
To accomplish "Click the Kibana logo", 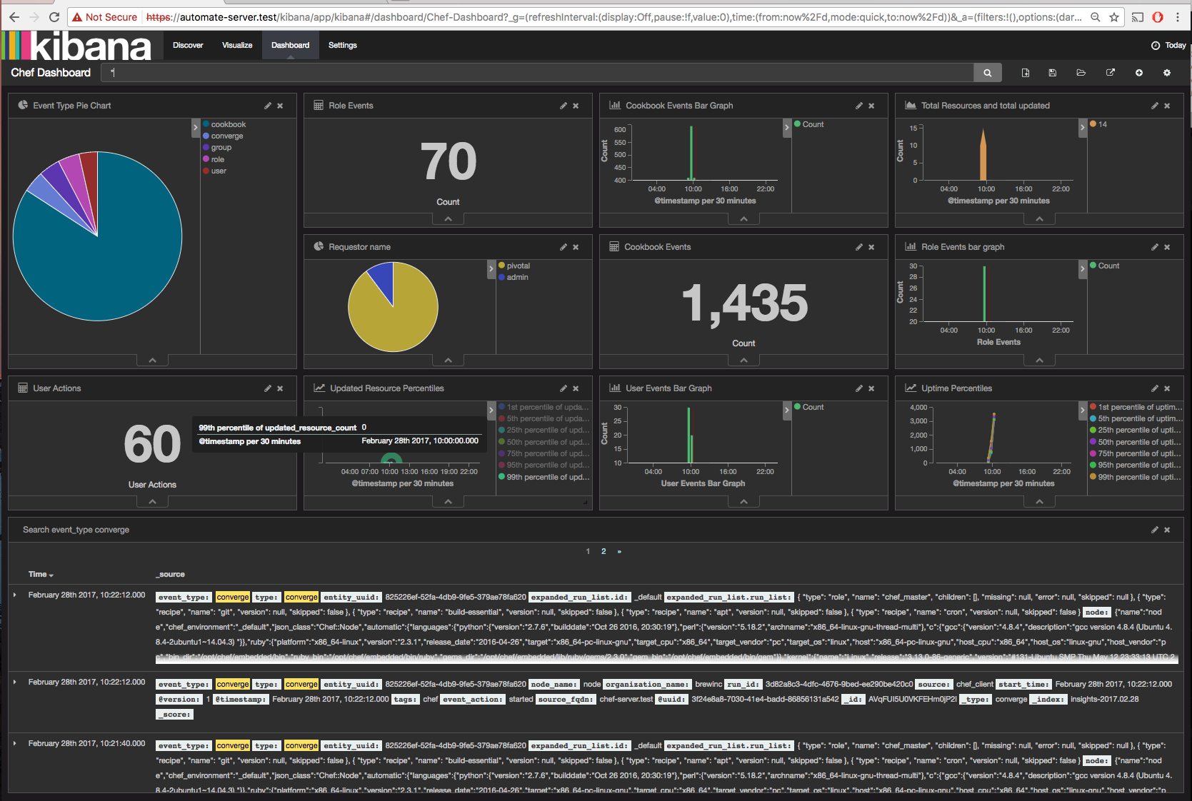I will coord(76,46).
